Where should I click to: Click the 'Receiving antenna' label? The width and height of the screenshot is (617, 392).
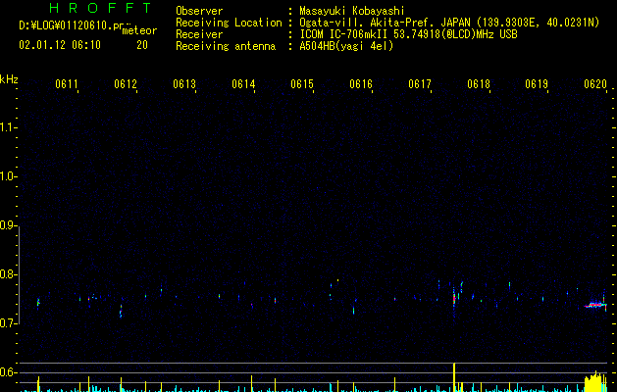coord(226,46)
